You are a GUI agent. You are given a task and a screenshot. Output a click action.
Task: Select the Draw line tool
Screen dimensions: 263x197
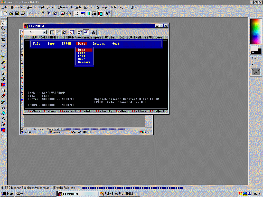click(3, 124)
